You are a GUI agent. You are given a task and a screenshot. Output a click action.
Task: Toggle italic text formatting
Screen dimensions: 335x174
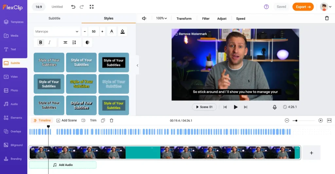click(x=50, y=42)
